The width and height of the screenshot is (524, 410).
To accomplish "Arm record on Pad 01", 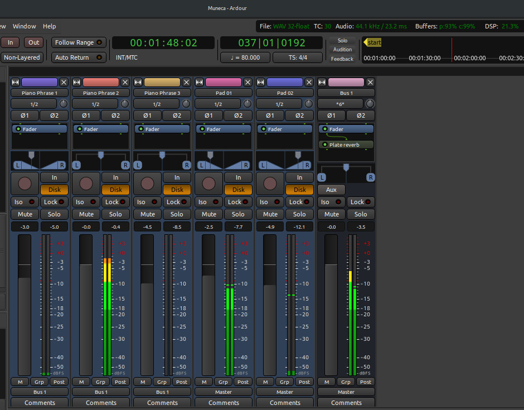I will point(208,184).
